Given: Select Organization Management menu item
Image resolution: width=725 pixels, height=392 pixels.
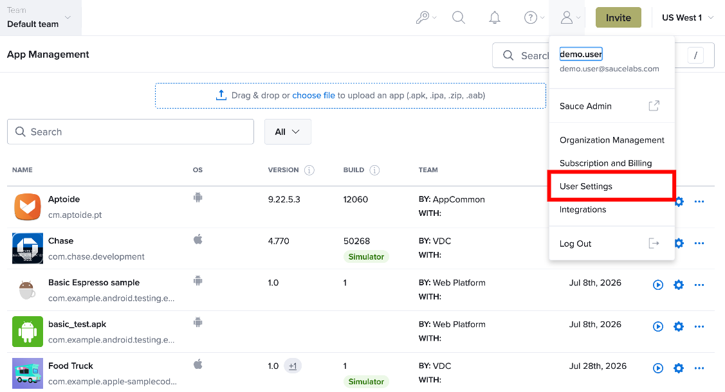Looking at the screenshot, I should [x=612, y=140].
